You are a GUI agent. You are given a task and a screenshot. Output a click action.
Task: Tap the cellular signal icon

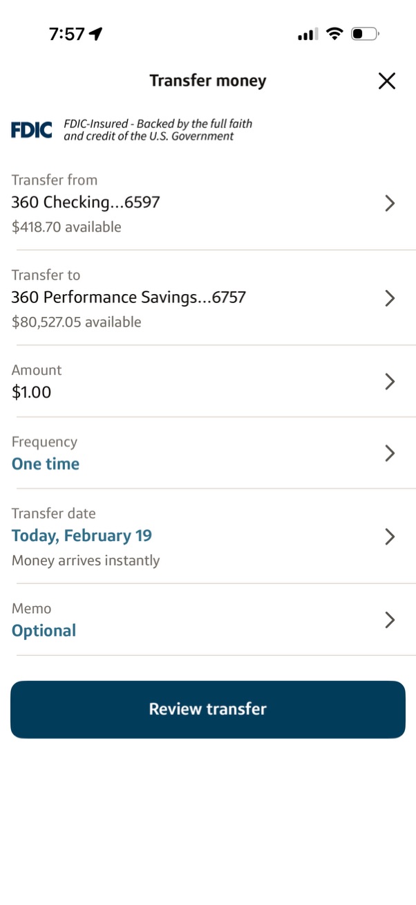tap(306, 33)
